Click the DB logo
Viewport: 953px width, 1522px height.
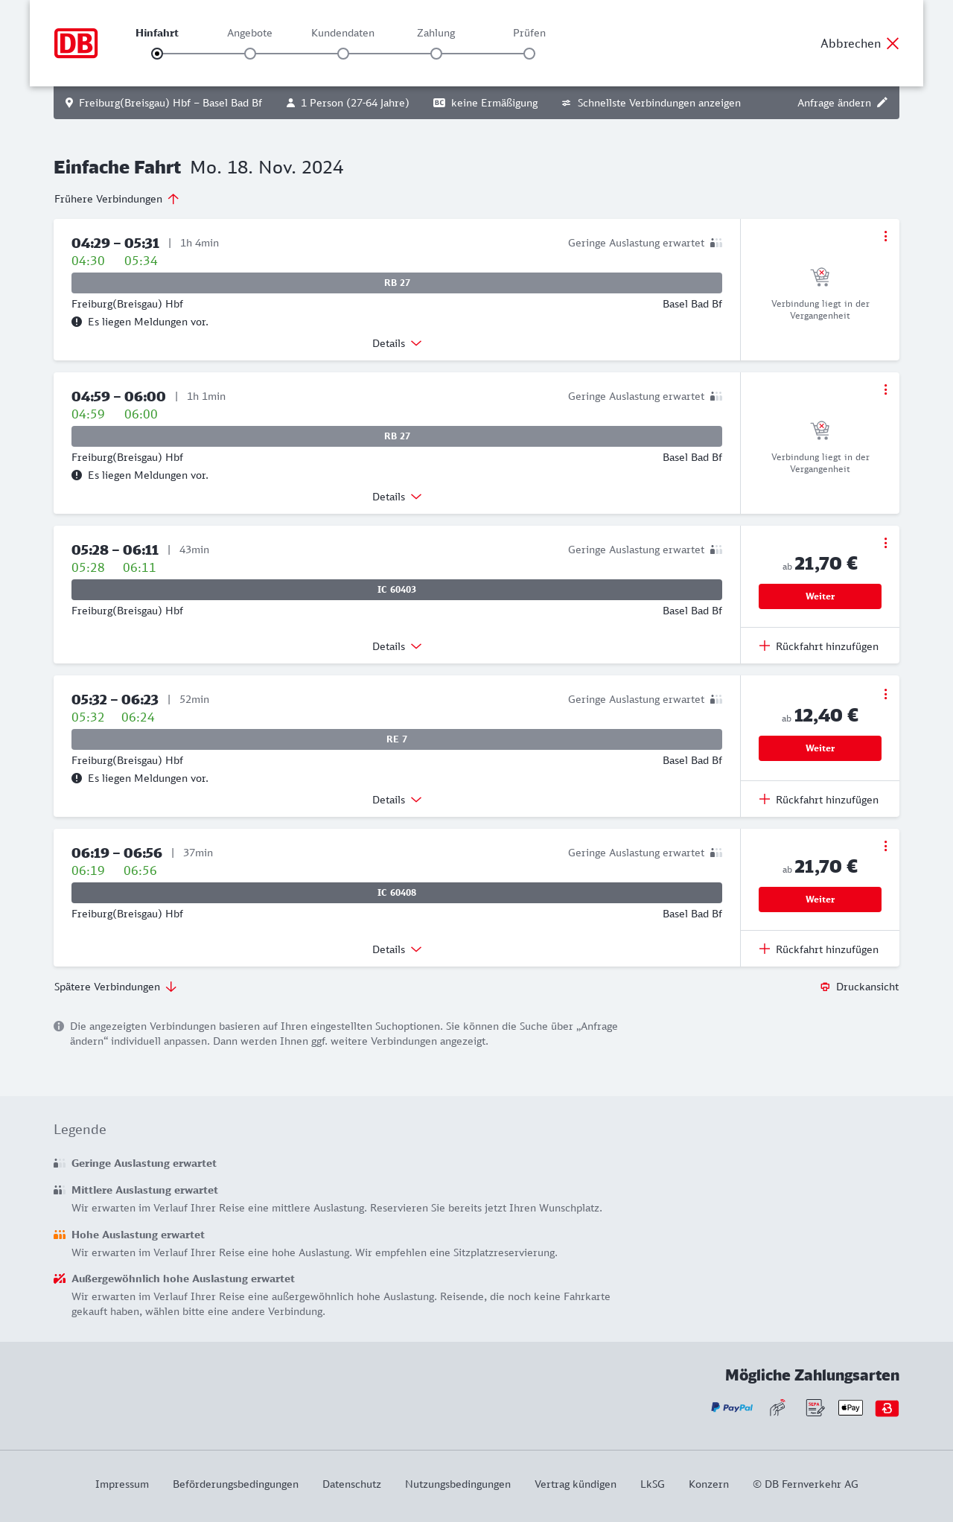[76, 43]
